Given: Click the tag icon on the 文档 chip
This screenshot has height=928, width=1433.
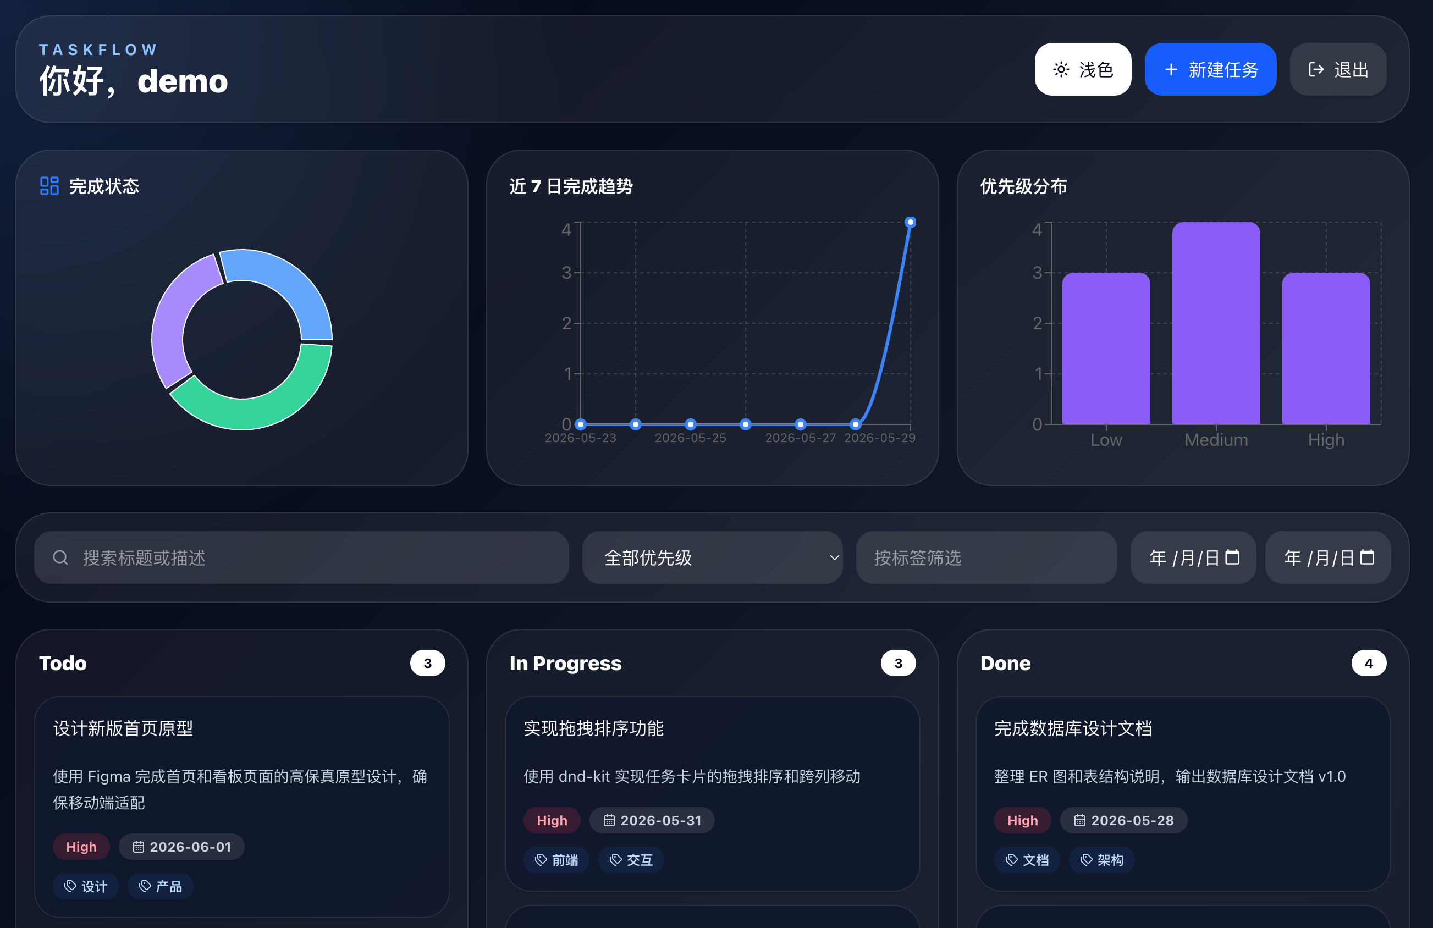Looking at the screenshot, I should coord(1012,859).
